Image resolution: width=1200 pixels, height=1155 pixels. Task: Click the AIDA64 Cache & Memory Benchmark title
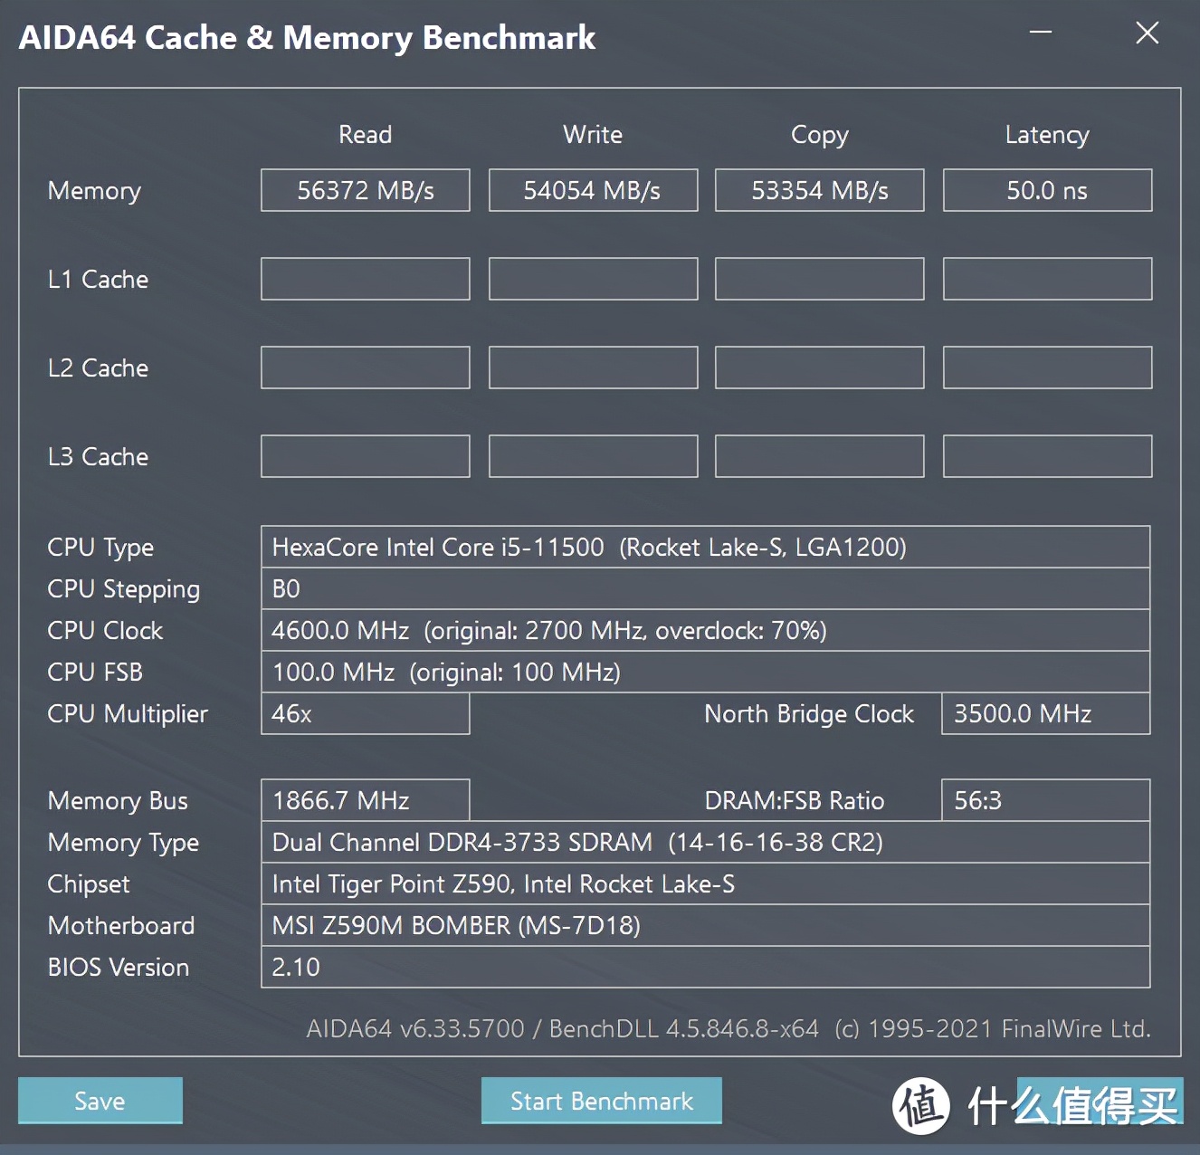point(307,37)
